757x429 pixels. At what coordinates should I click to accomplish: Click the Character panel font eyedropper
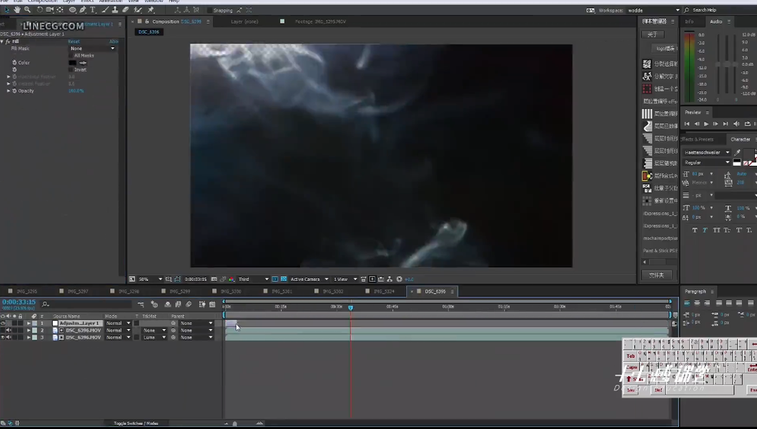point(738,152)
